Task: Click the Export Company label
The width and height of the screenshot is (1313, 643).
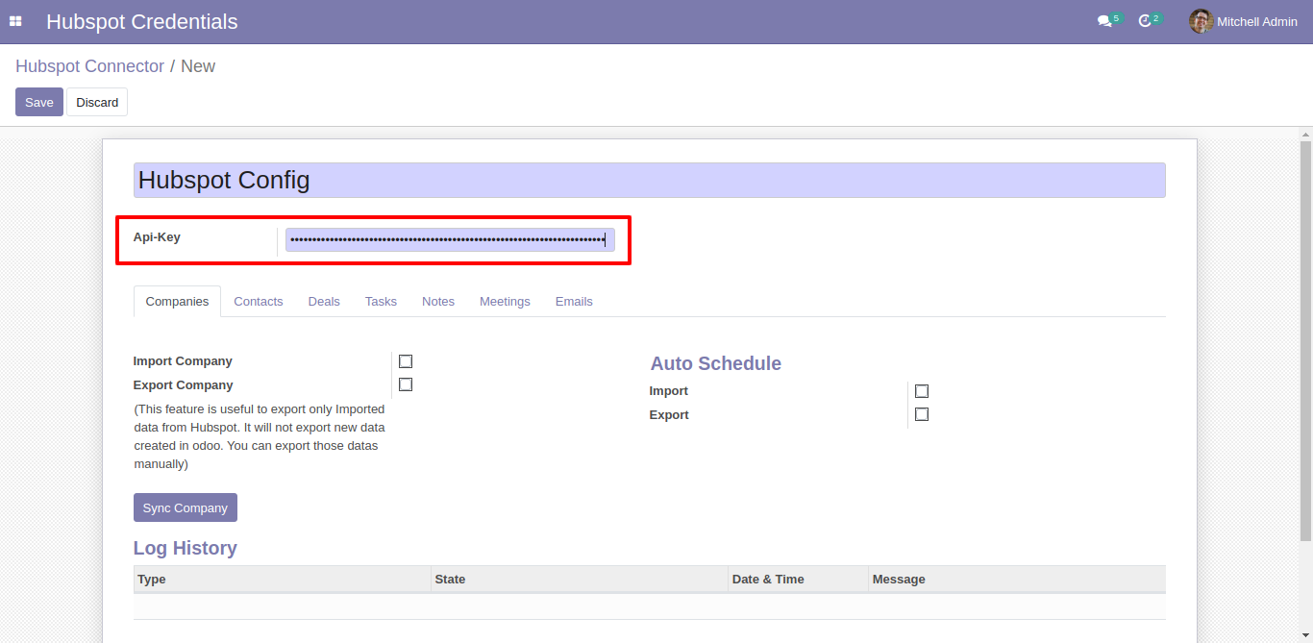Action: tap(183, 384)
